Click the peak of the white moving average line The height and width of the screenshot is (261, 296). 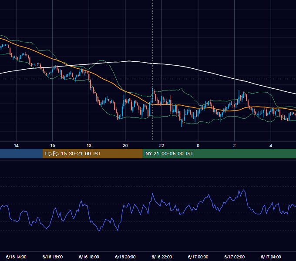129,61
